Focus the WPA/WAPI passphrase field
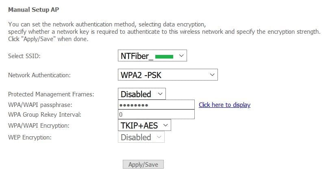Screen dimensions: 335x172 pyautogui.click(x=156, y=105)
